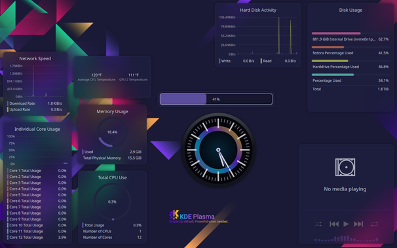Select Core 12 Total Usage row
The width and height of the screenshot is (397, 248).
37,238
